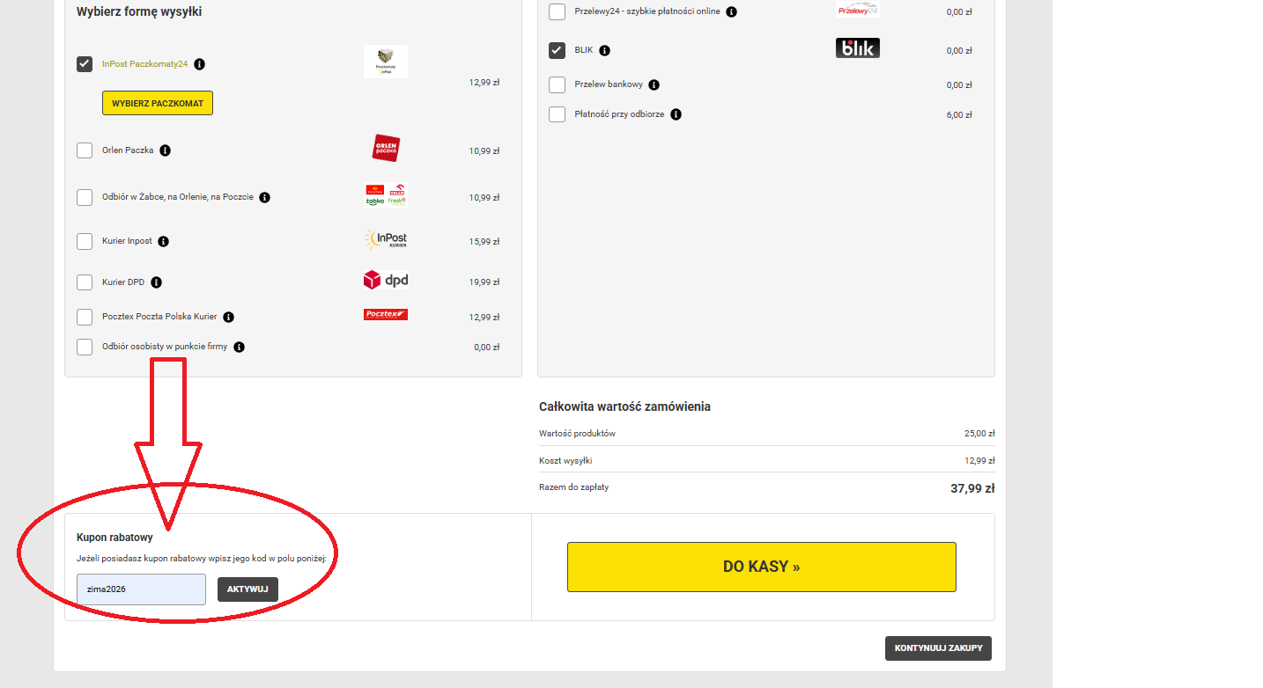The width and height of the screenshot is (1263, 688).
Task: Click the InPost Kurier logo
Action: [386, 239]
